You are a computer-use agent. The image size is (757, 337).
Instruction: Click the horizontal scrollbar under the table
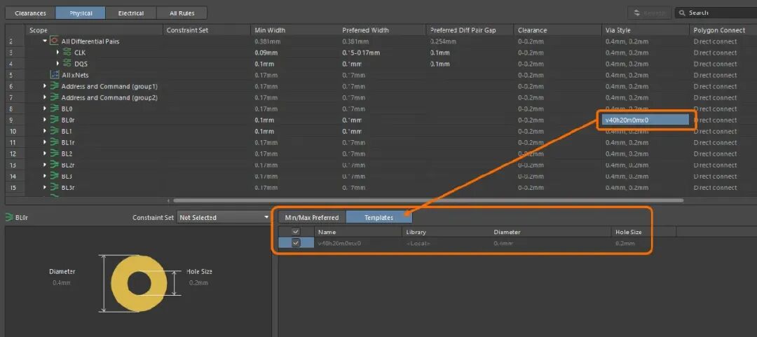(428, 200)
